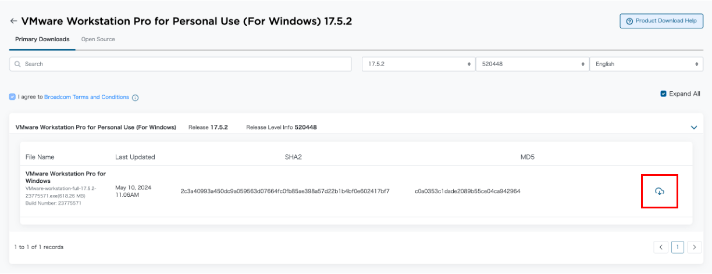Toggle the Expand All checkbox

click(x=663, y=93)
